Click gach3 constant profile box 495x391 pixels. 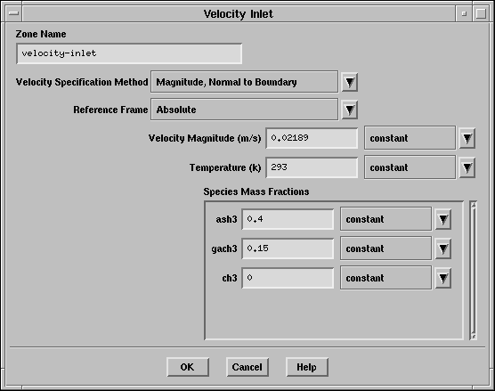pos(385,248)
